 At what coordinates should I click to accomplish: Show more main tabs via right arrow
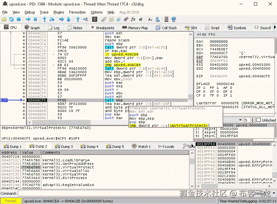[x=275, y=28]
